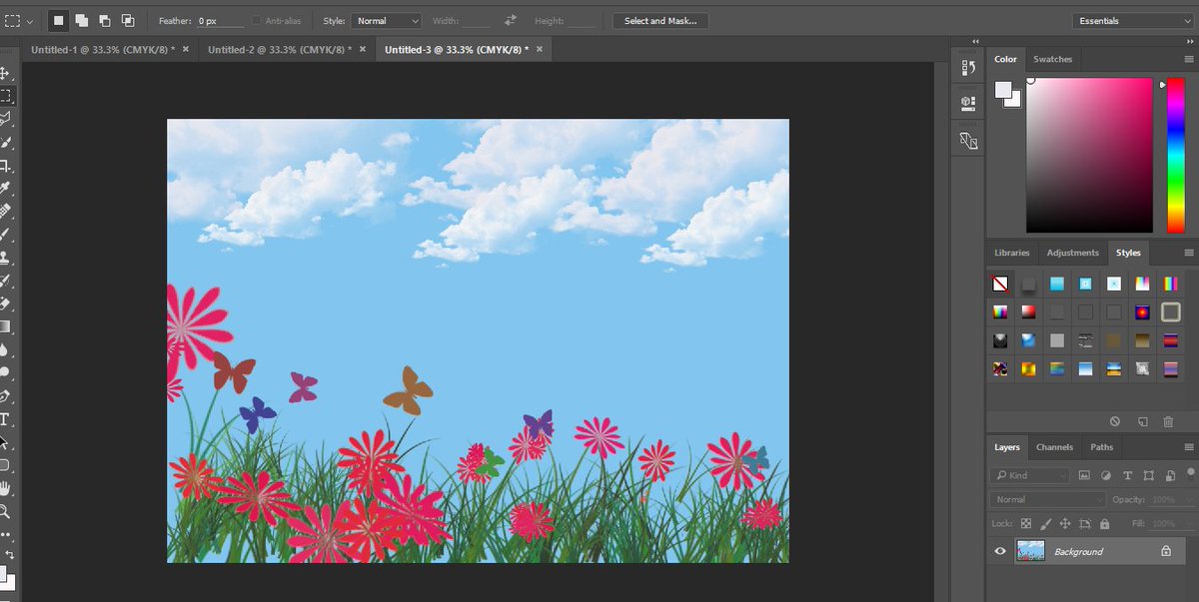This screenshot has width=1199, height=602.
Task: Open the Properties panel icon
Action: point(967,103)
